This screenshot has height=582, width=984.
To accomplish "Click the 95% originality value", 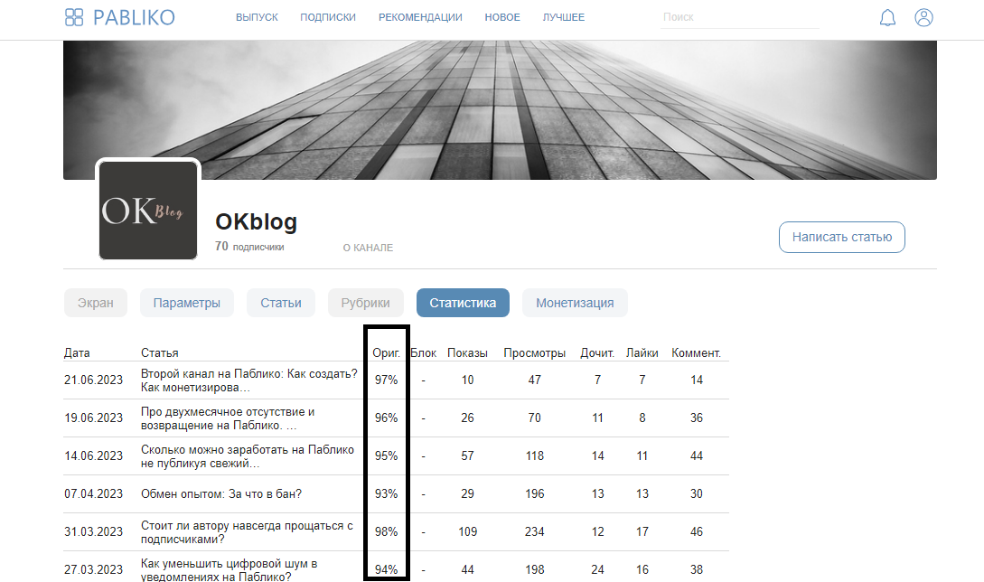I will click(386, 456).
